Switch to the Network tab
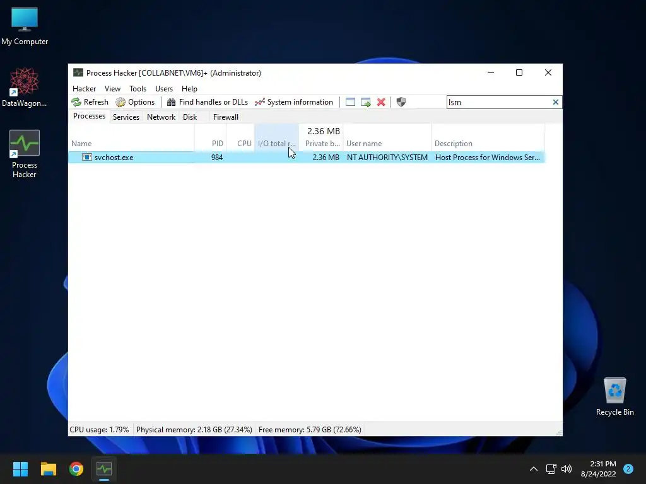This screenshot has width=646, height=484. (161, 117)
